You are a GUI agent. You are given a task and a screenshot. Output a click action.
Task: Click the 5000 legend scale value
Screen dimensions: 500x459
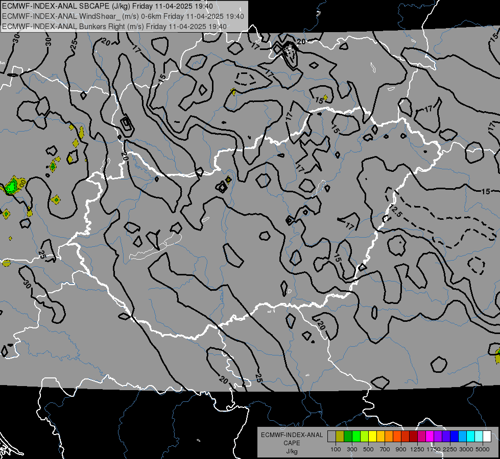[x=483, y=449]
